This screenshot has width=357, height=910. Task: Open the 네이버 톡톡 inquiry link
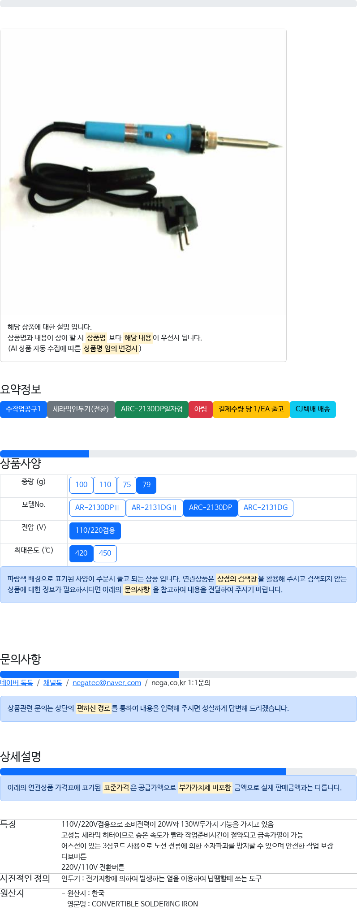click(x=17, y=683)
